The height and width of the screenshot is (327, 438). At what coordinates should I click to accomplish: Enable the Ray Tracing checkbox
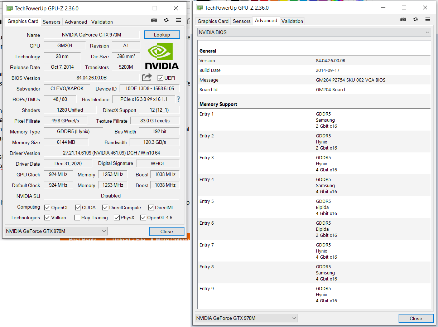click(x=77, y=218)
